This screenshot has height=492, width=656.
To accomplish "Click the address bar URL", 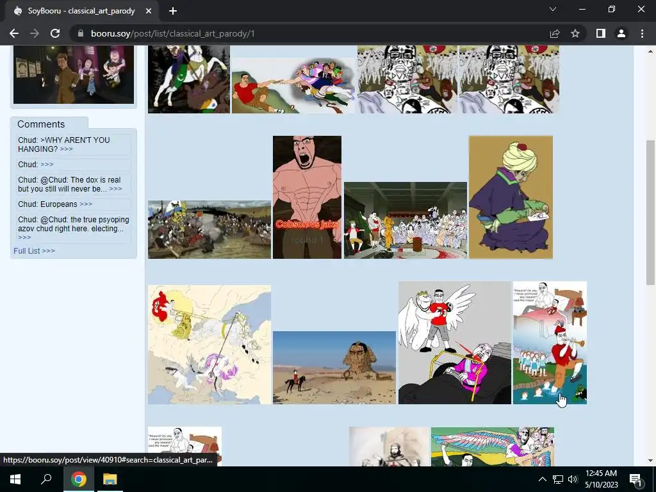I will pos(172,33).
